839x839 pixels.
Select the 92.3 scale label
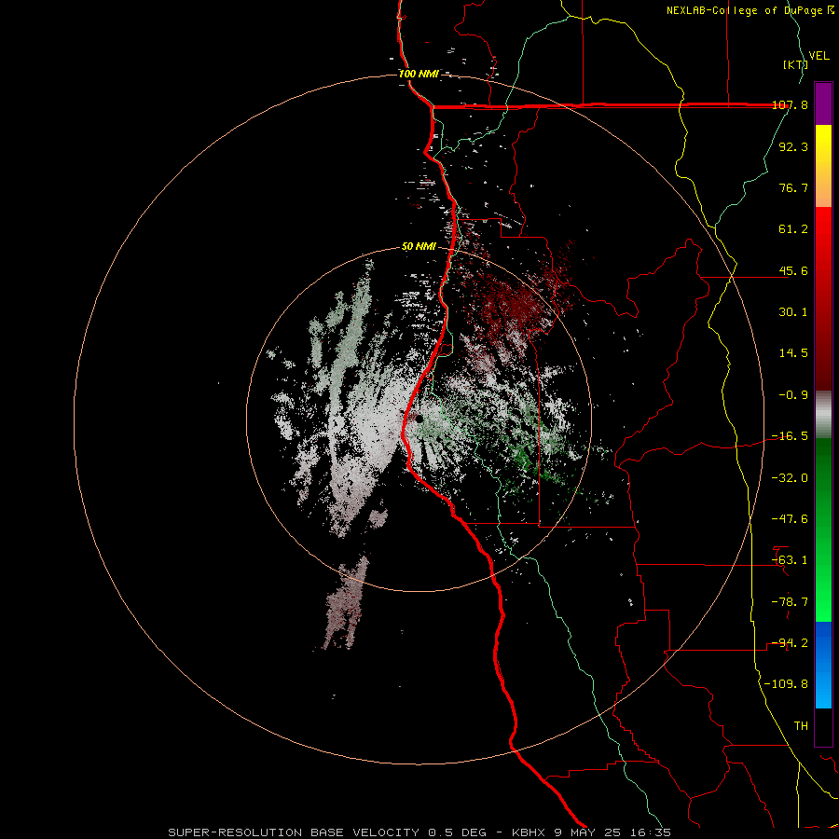pyautogui.click(x=793, y=146)
